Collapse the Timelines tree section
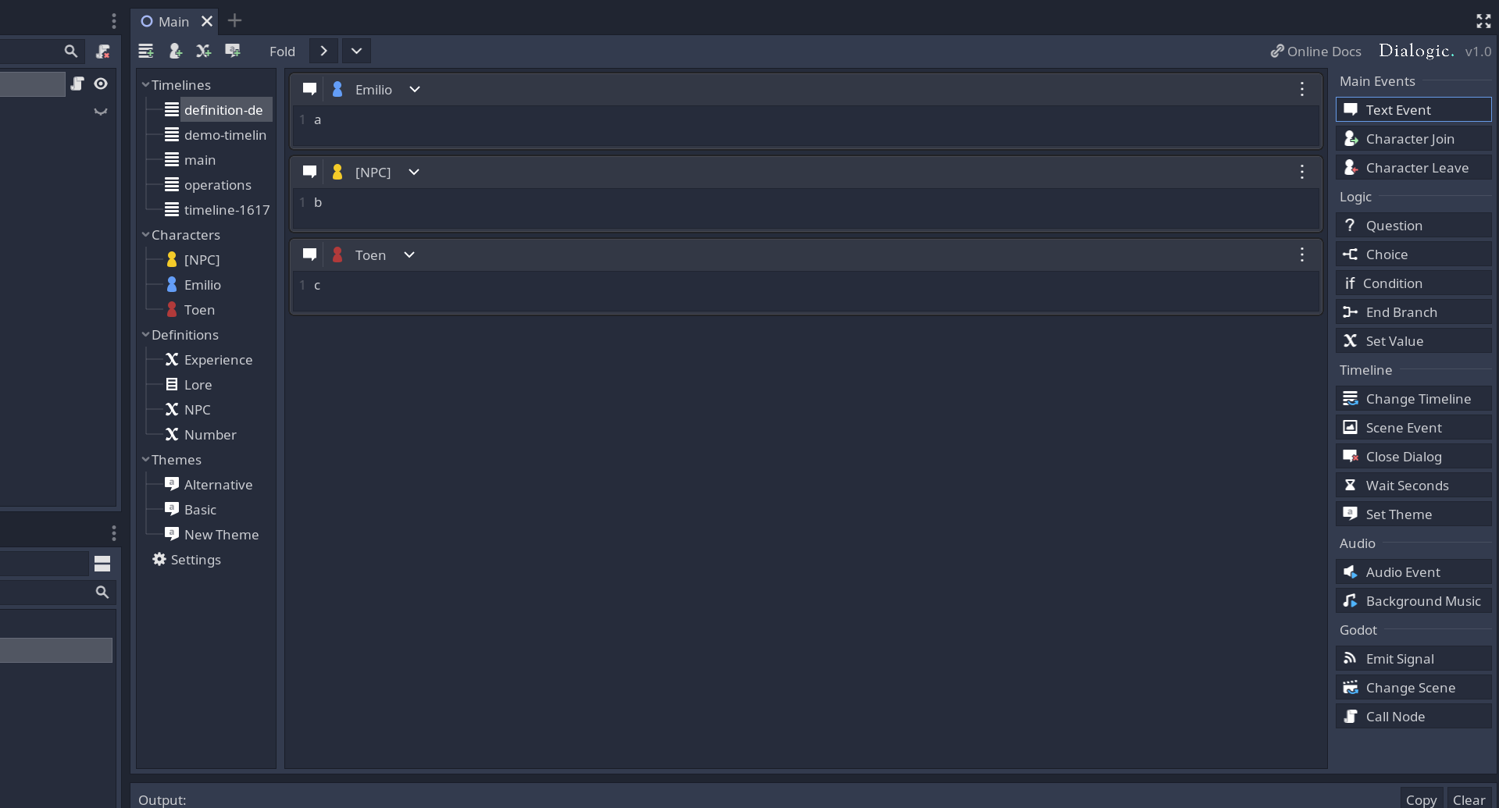Image resolution: width=1499 pixels, height=808 pixels. pyautogui.click(x=145, y=84)
